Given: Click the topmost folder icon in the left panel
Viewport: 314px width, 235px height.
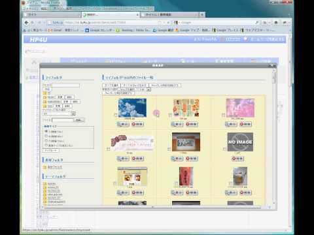Looking at the screenshot, I should tap(44, 93).
